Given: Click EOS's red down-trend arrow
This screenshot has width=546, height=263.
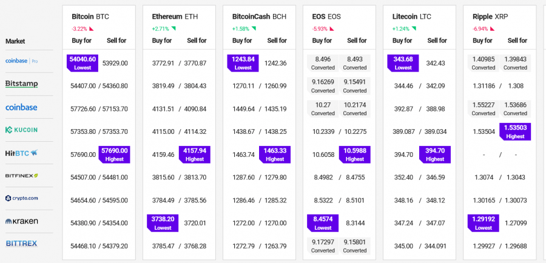Looking at the screenshot, I should tap(332, 28).
